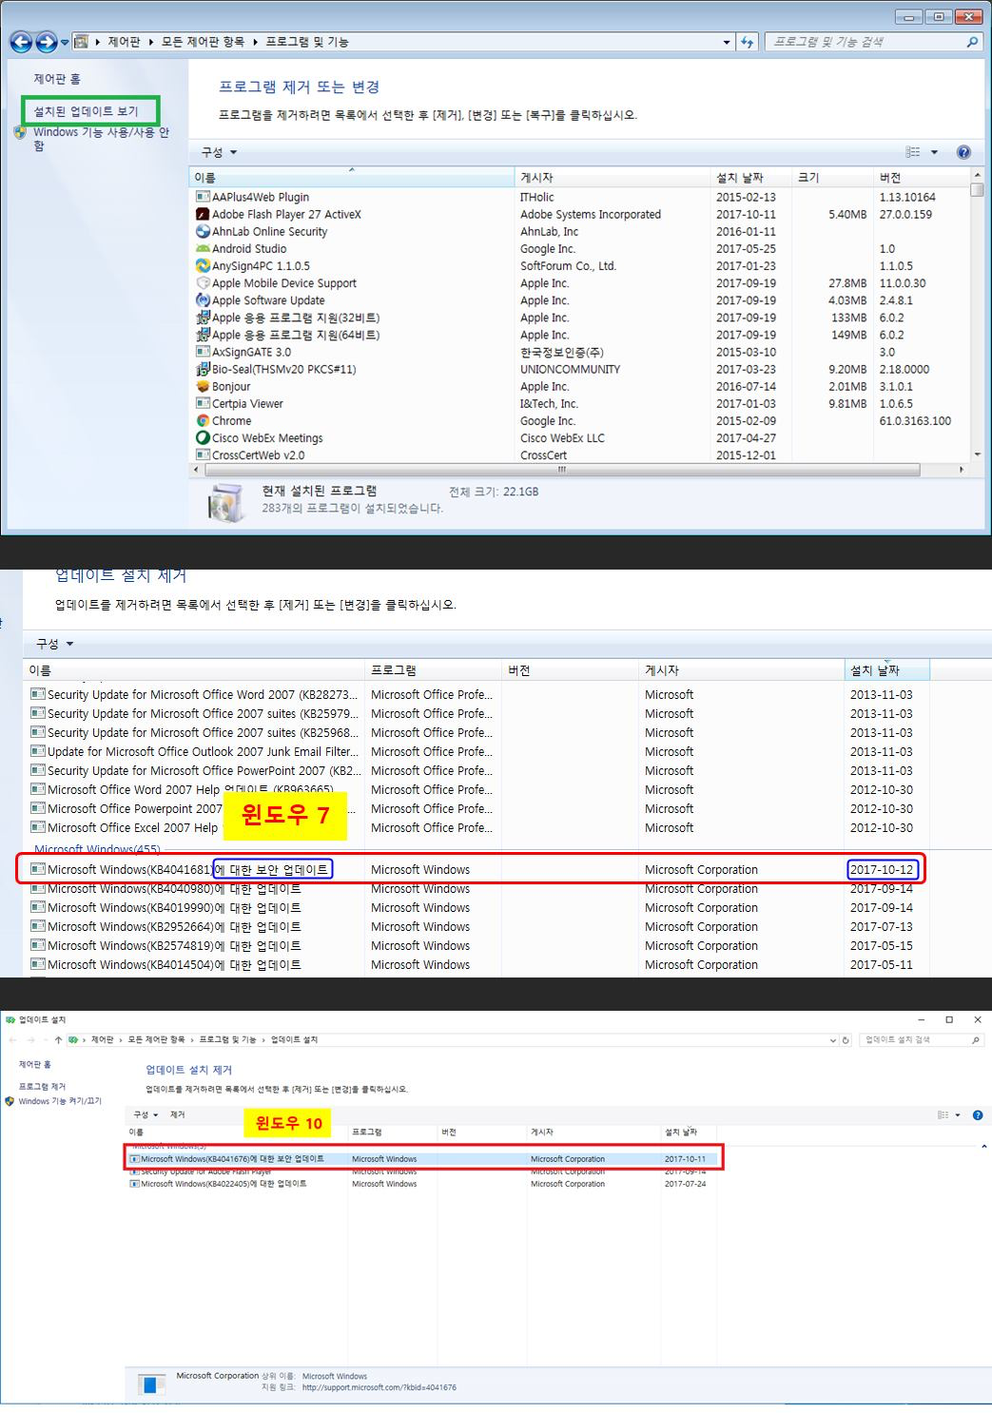
Task: Click the magnifier icon in 프로그램 및 기능 검색
Action: [971, 42]
